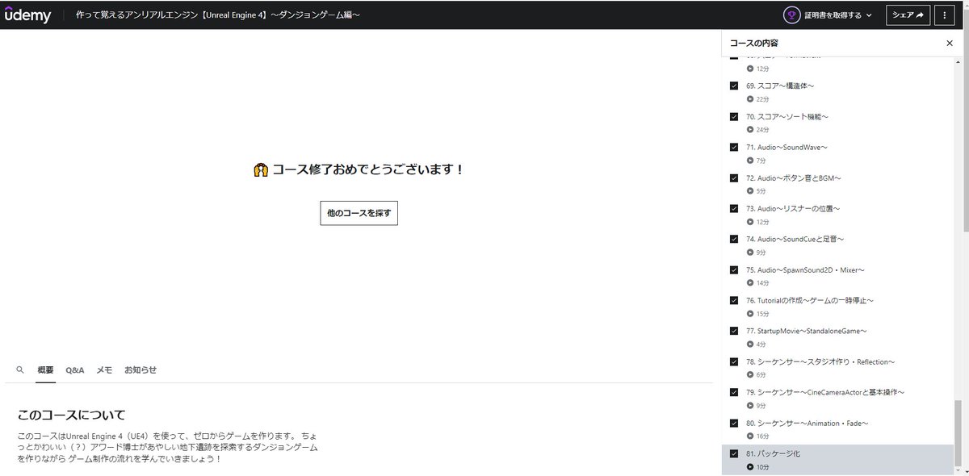Toggle checkbox for 78. シーケンサー〜スタジオ作り
The width and height of the screenshot is (969, 476).
click(734, 361)
